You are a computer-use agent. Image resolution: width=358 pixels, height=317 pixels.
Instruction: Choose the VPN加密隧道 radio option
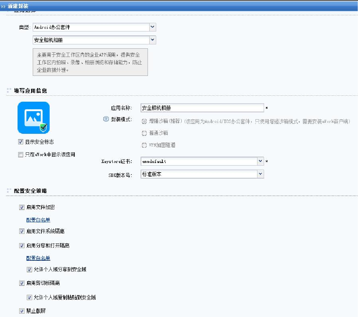pyautogui.click(x=144, y=145)
